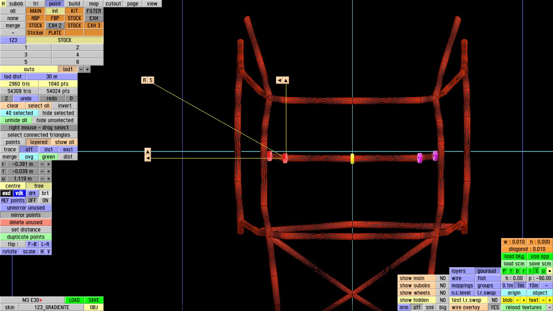Select the vdk background shade

pos(19,193)
